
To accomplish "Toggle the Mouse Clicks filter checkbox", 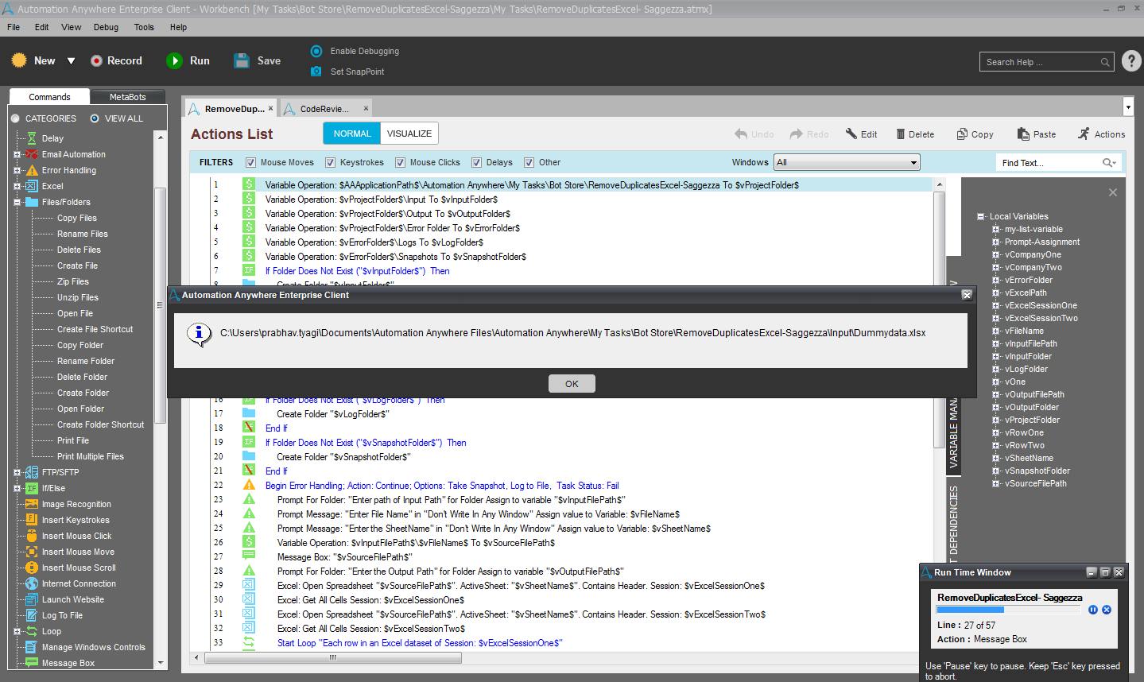I will point(400,163).
